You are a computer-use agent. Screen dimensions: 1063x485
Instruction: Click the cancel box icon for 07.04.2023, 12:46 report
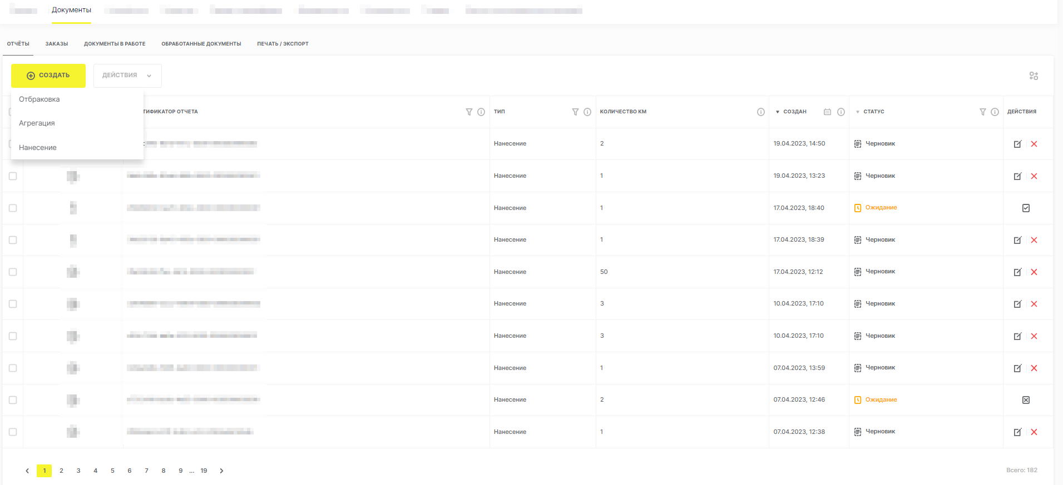(x=1026, y=400)
